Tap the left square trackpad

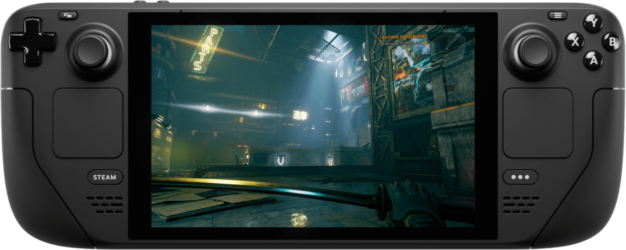(x=88, y=123)
